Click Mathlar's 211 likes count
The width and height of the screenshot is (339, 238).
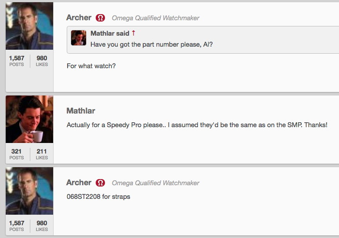pyautogui.click(x=42, y=154)
